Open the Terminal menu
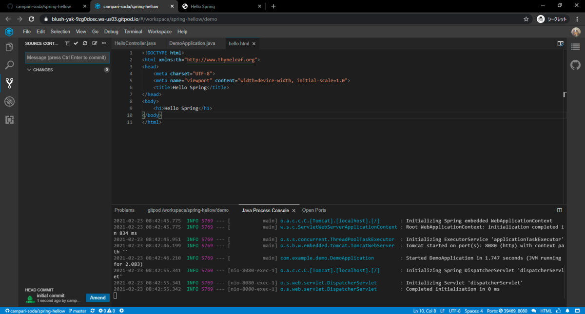The height and width of the screenshot is (314, 585). (x=133, y=32)
